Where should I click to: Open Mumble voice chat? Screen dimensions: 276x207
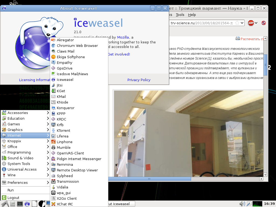point(79,147)
